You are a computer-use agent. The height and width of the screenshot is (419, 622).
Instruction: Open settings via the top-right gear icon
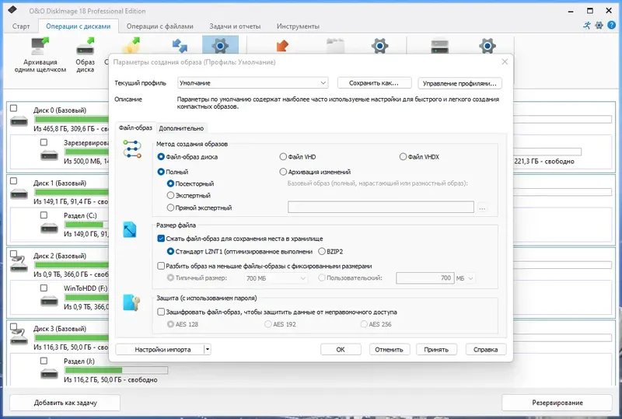click(x=599, y=26)
